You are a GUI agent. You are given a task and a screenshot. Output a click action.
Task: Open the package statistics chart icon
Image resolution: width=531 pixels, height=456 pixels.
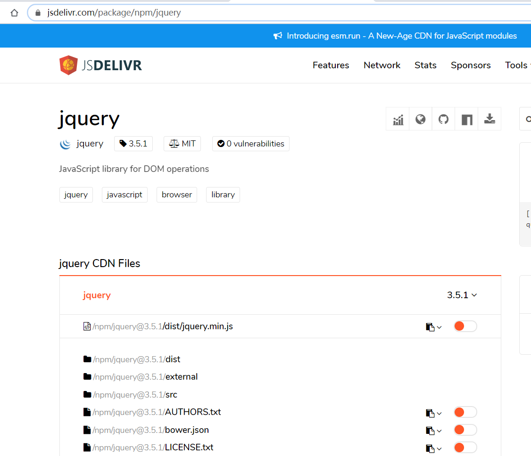point(398,119)
